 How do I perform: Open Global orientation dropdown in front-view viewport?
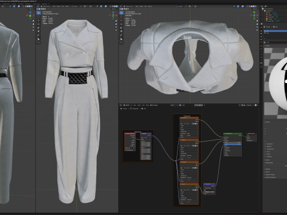coord(75,7)
